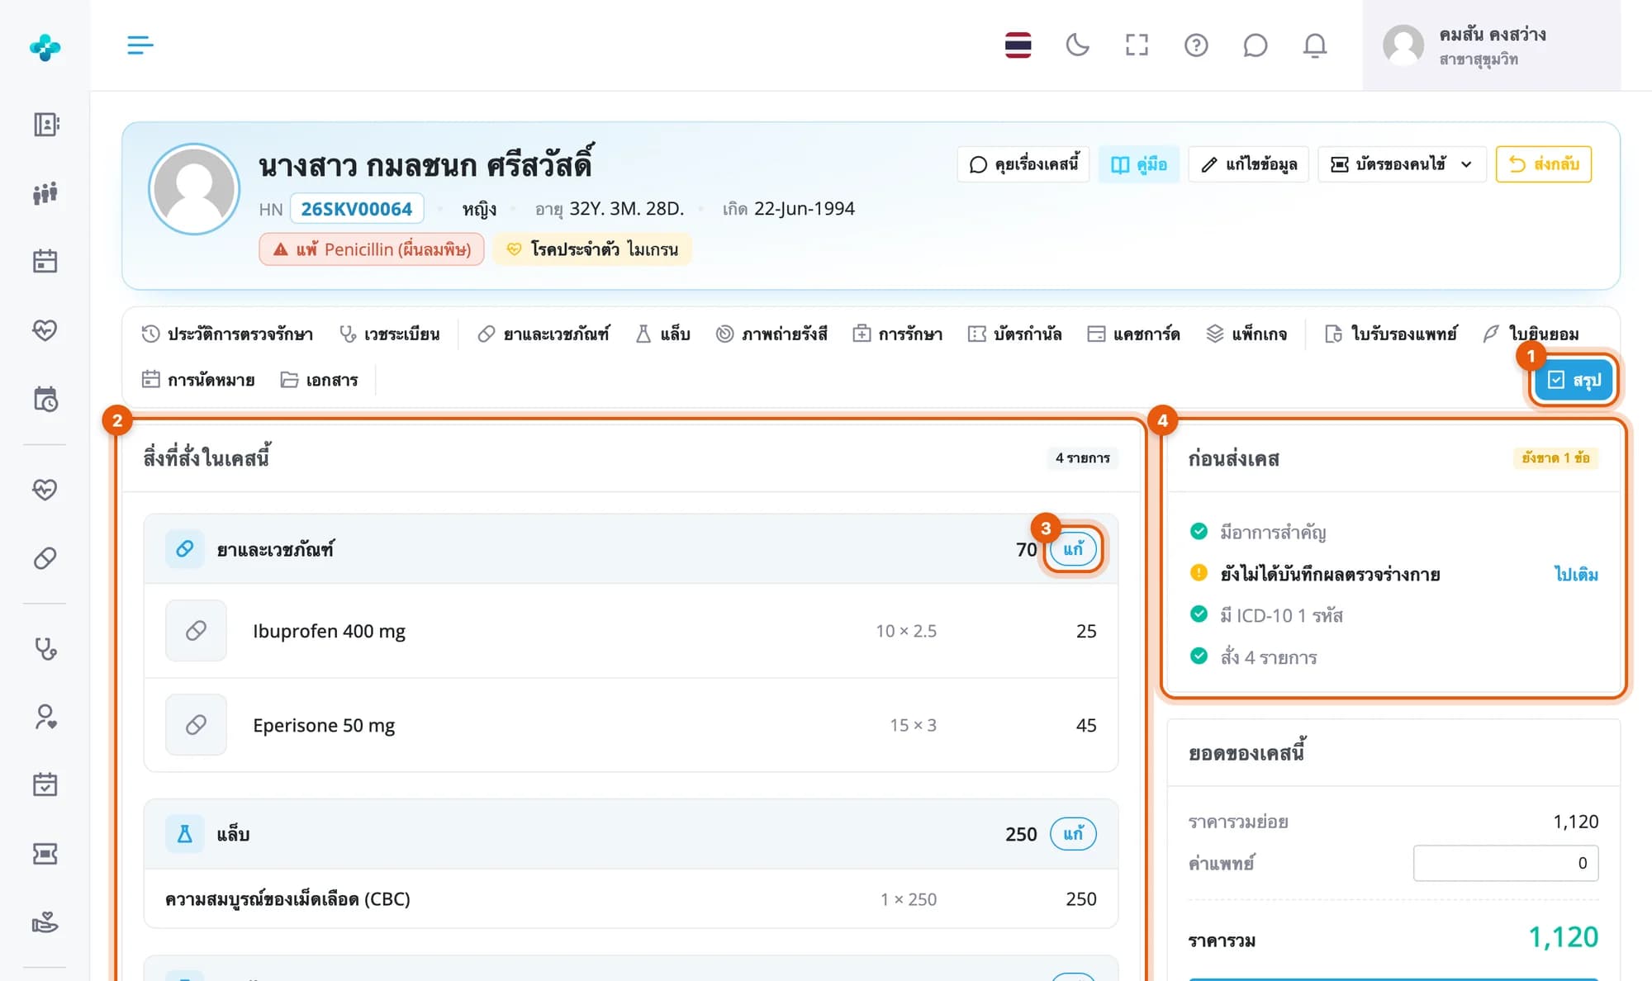Open the ticket icon in left sidebar

click(45, 853)
